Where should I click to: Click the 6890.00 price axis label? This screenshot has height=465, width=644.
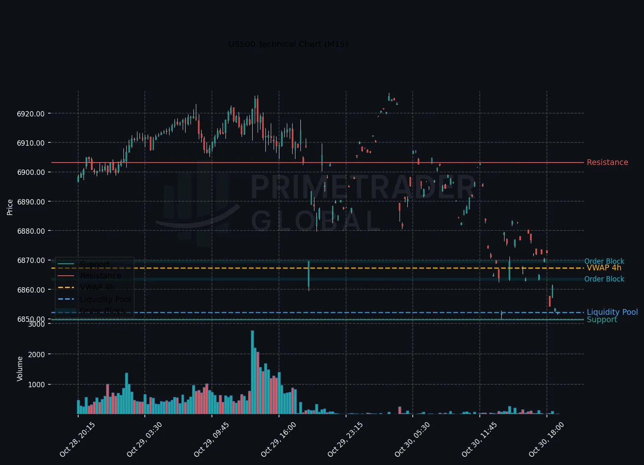point(31,202)
